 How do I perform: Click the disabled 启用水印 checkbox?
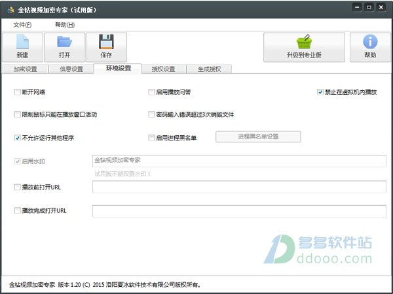point(17,161)
